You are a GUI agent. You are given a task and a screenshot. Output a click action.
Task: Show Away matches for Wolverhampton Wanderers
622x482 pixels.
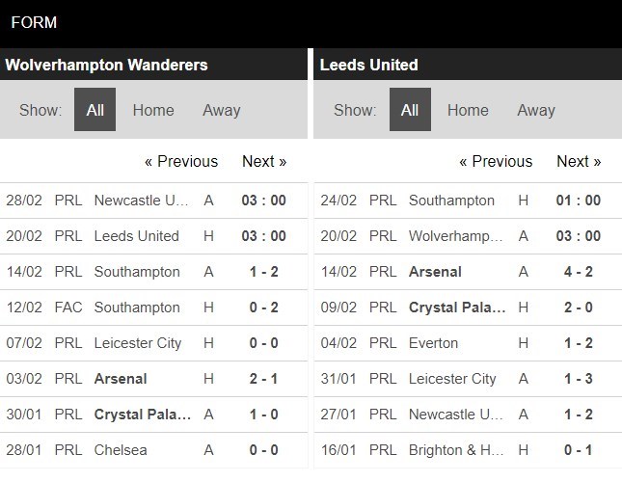[221, 110]
